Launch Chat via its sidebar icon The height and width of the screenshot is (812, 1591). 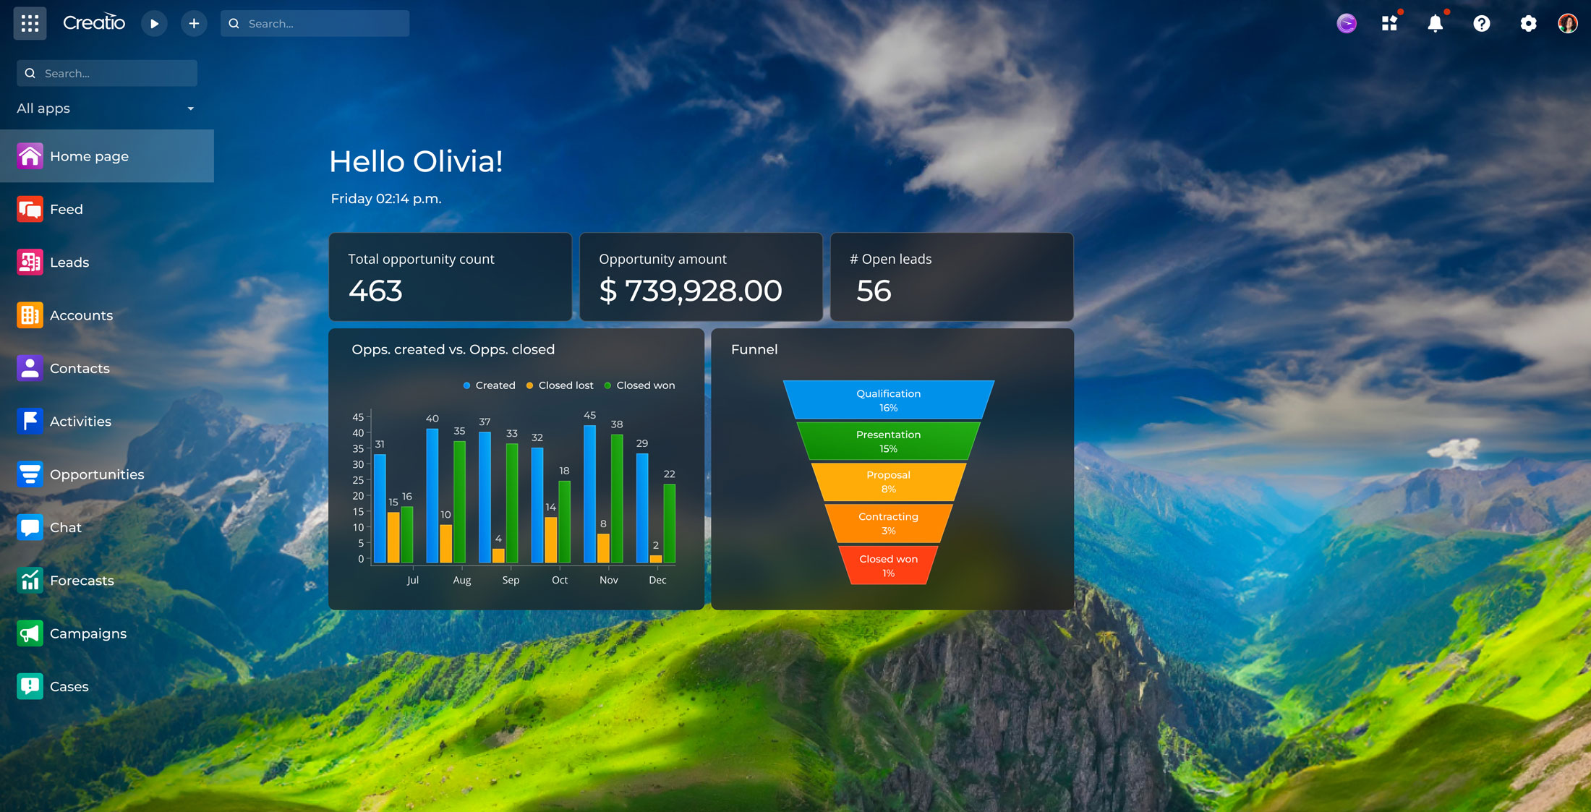coord(30,527)
